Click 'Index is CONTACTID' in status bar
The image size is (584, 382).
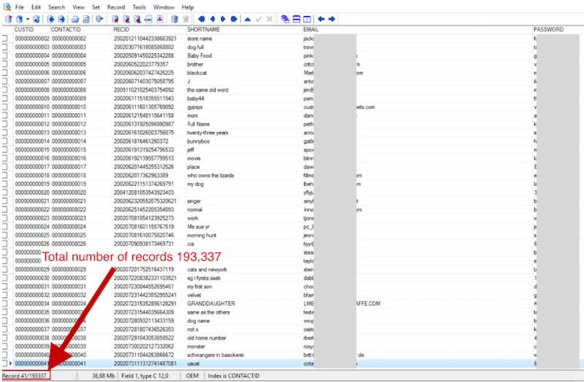pos(233,375)
